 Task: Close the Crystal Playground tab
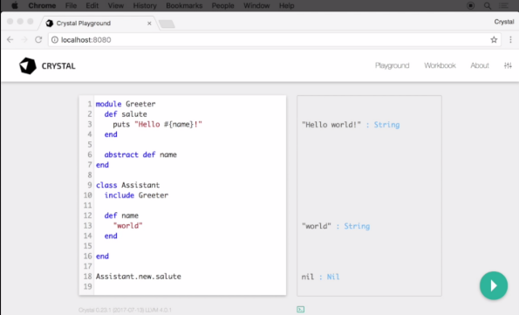click(x=149, y=24)
